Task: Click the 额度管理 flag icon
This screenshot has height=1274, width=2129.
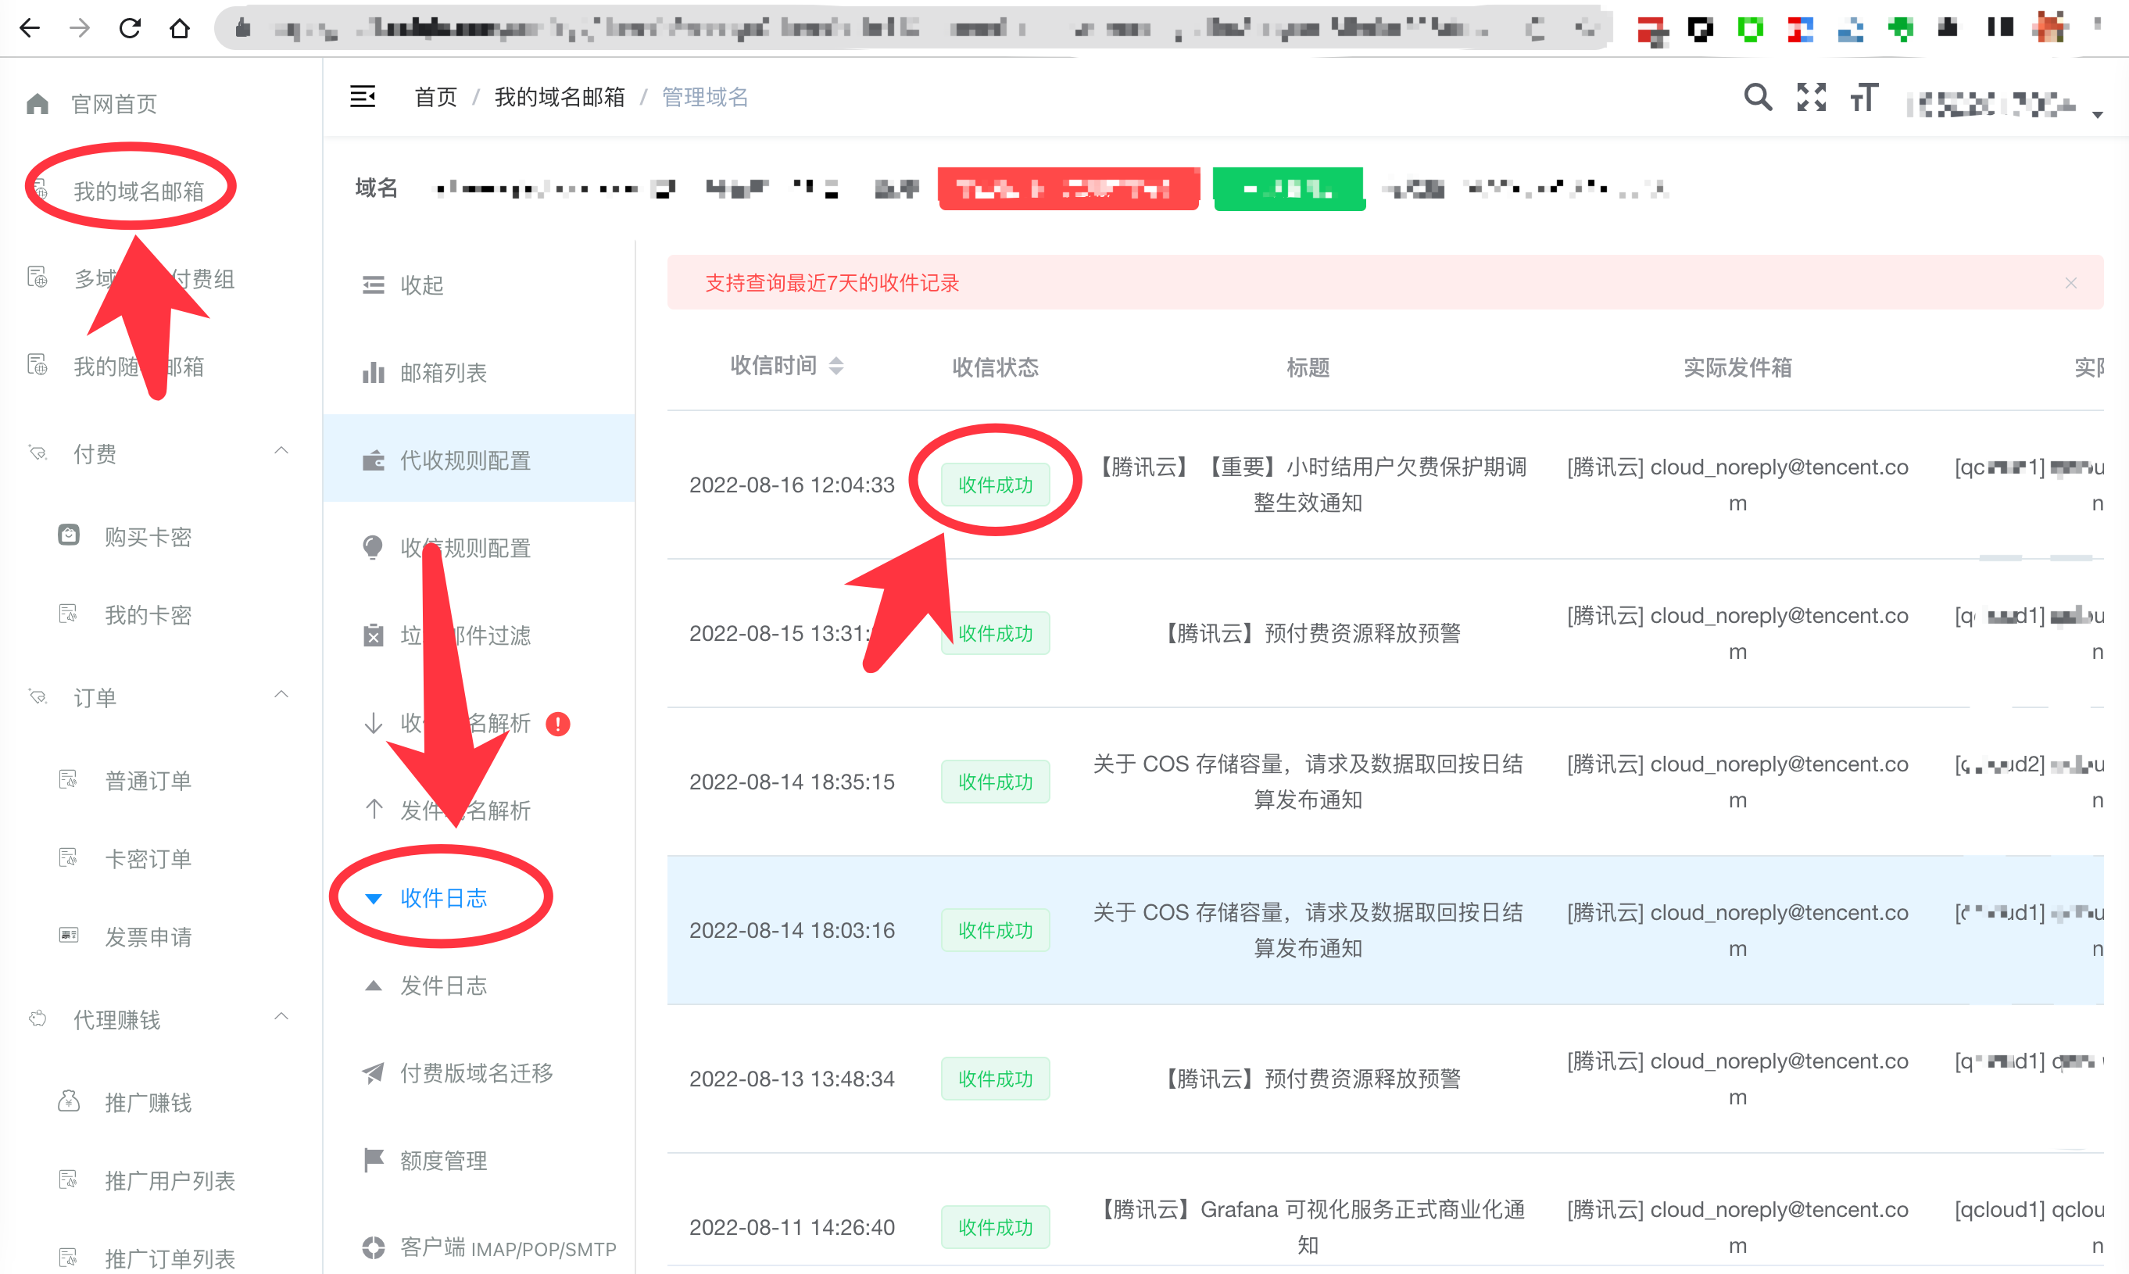Action: tap(373, 1161)
